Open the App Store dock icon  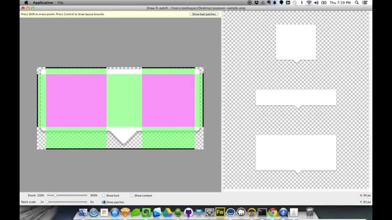pos(115,212)
